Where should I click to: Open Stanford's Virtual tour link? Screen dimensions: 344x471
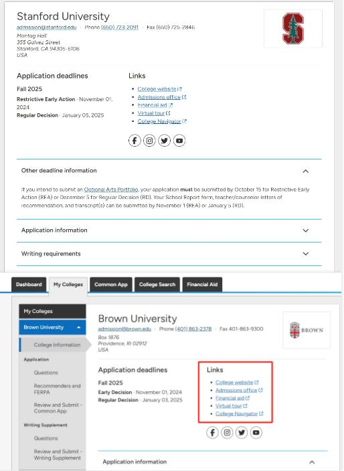pos(154,113)
